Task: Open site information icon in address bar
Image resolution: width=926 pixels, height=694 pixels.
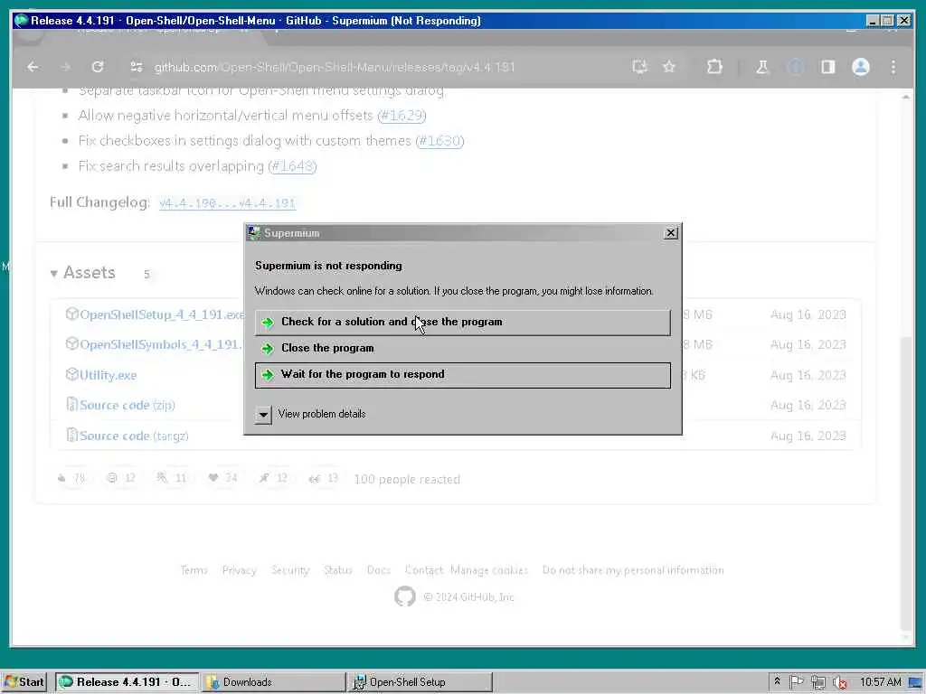Action: click(x=137, y=67)
